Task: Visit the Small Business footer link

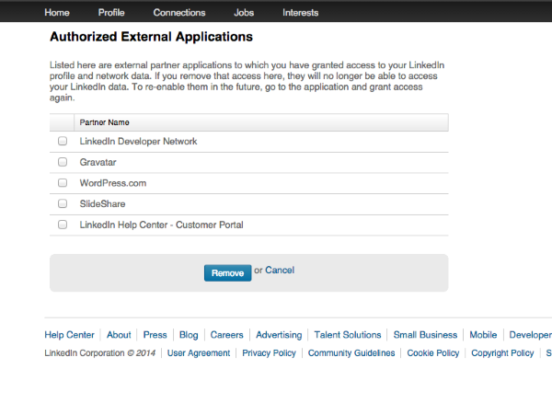Action: pyautogui.click(x=425, y=335)
